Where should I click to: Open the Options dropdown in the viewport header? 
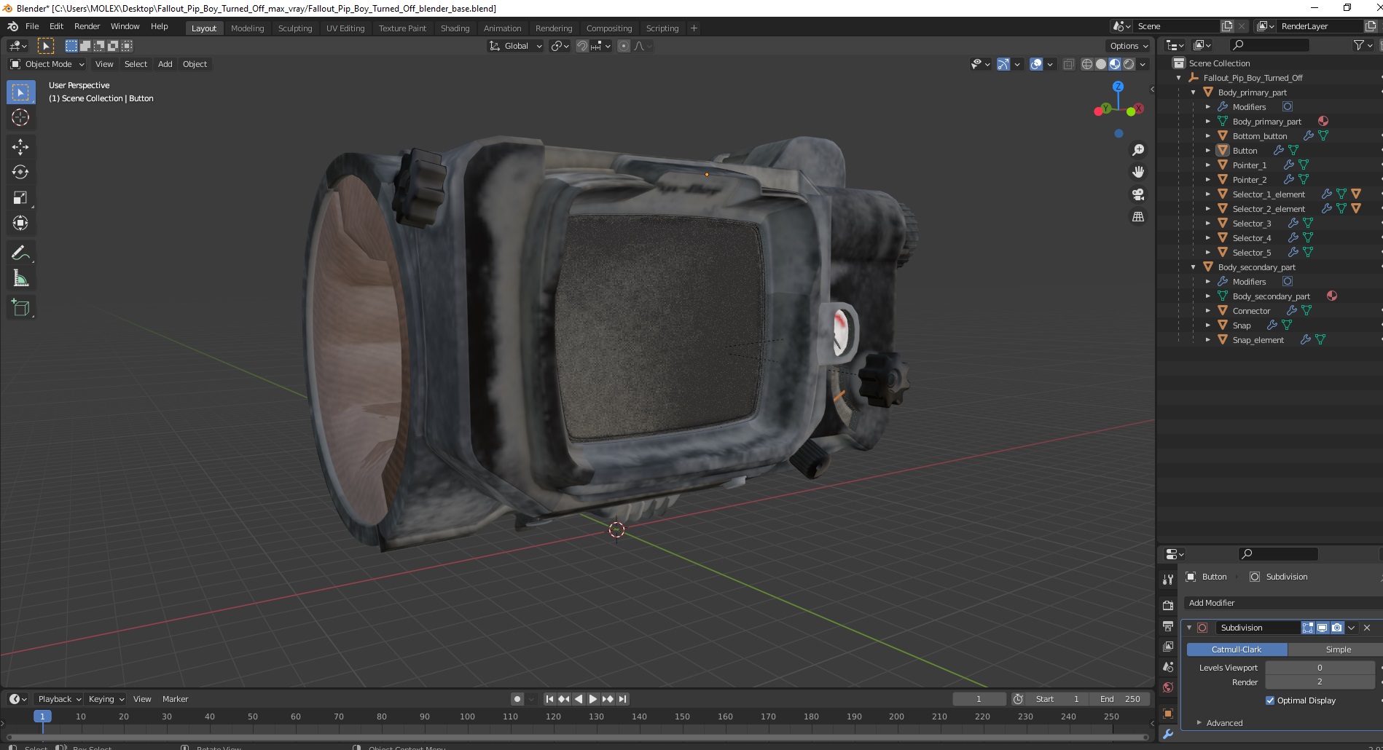(1128, 46)
